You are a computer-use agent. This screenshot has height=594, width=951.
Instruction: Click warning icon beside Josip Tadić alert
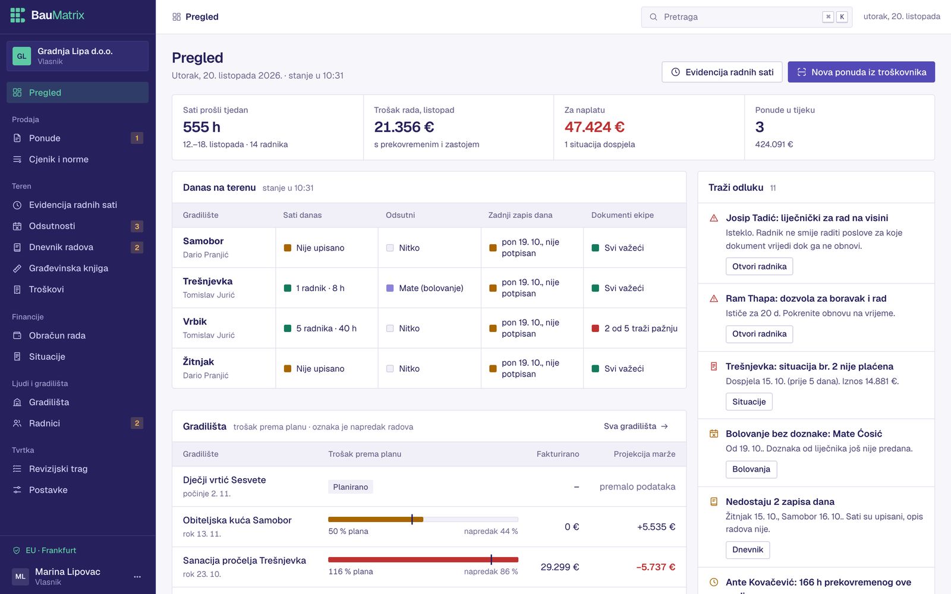coord(714,218)
